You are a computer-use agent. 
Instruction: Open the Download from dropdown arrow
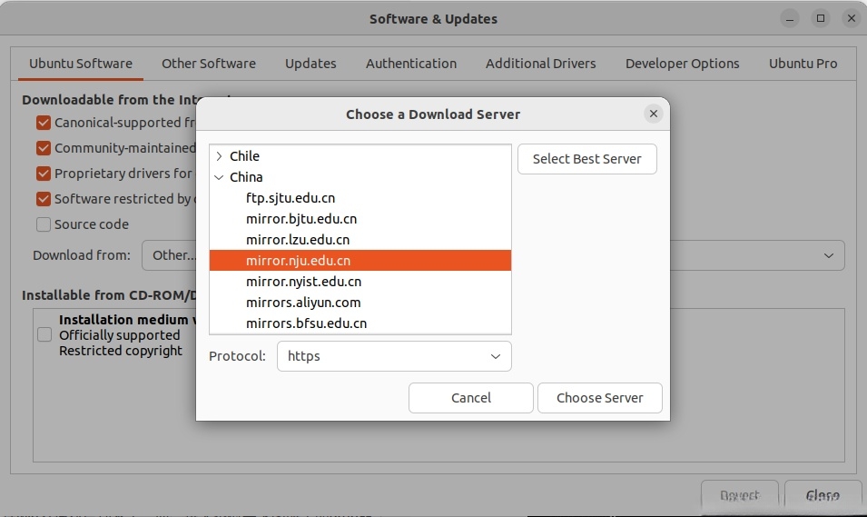tap(828, 256)
